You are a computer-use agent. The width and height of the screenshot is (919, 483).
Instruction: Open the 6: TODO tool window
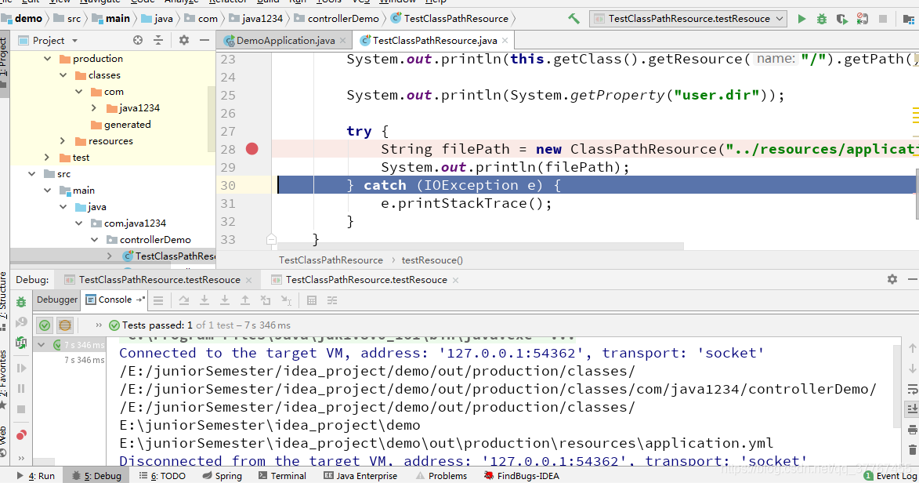(162, 476)
